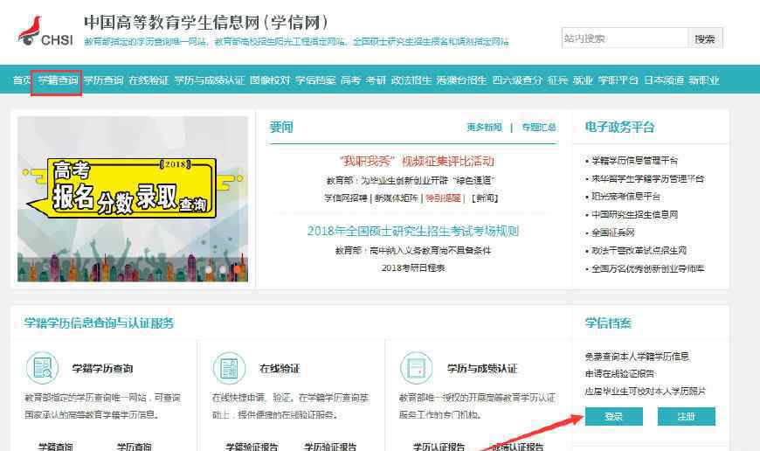Open 日本频道 navigation item
The width and height of the screenshot is (760, 451).
(664, 80)
